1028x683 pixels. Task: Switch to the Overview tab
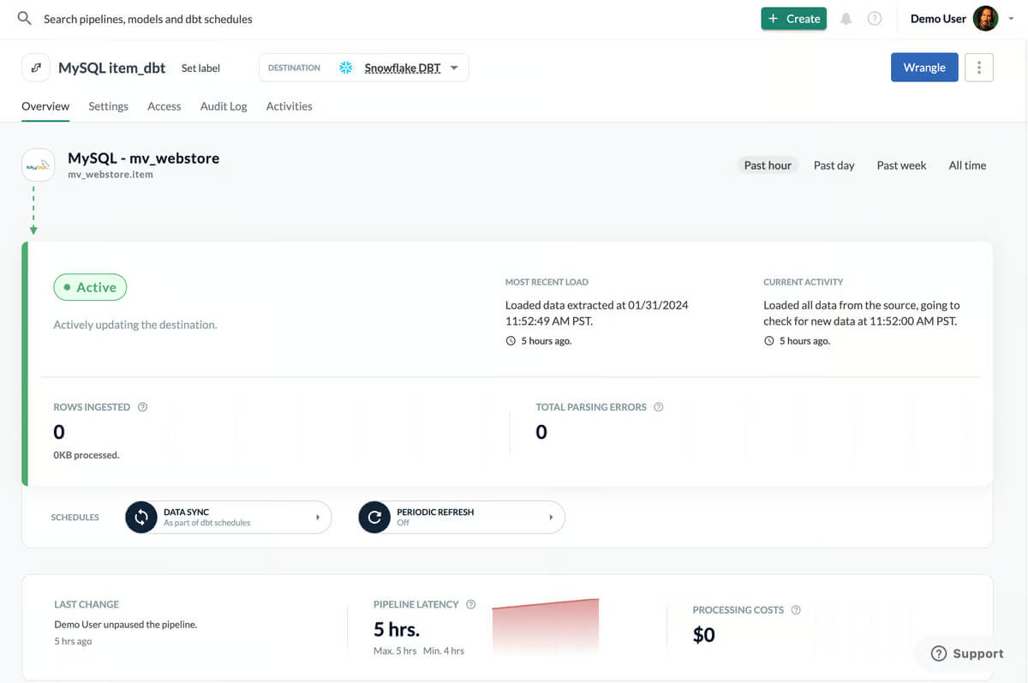coord(45,106)
